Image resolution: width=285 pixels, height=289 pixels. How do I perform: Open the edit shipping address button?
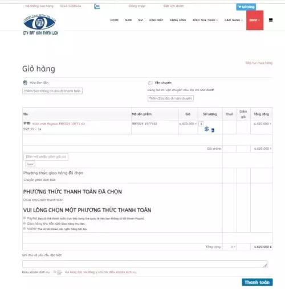pos(170,98)
